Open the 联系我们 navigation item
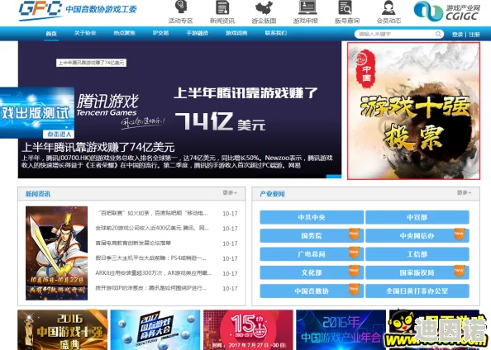 [275, 33]
